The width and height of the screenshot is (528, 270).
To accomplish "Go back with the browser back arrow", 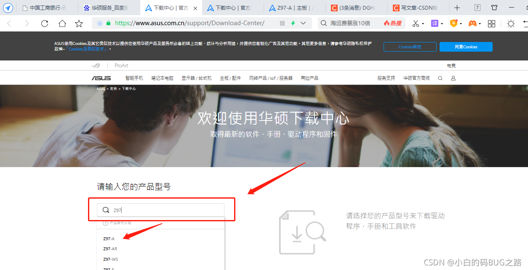I will [9, 24].
